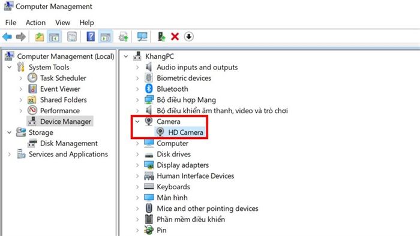Expand the Display adapters category
Image resolution: width=420 pixels, height=236 pixels.
[137, 165]
